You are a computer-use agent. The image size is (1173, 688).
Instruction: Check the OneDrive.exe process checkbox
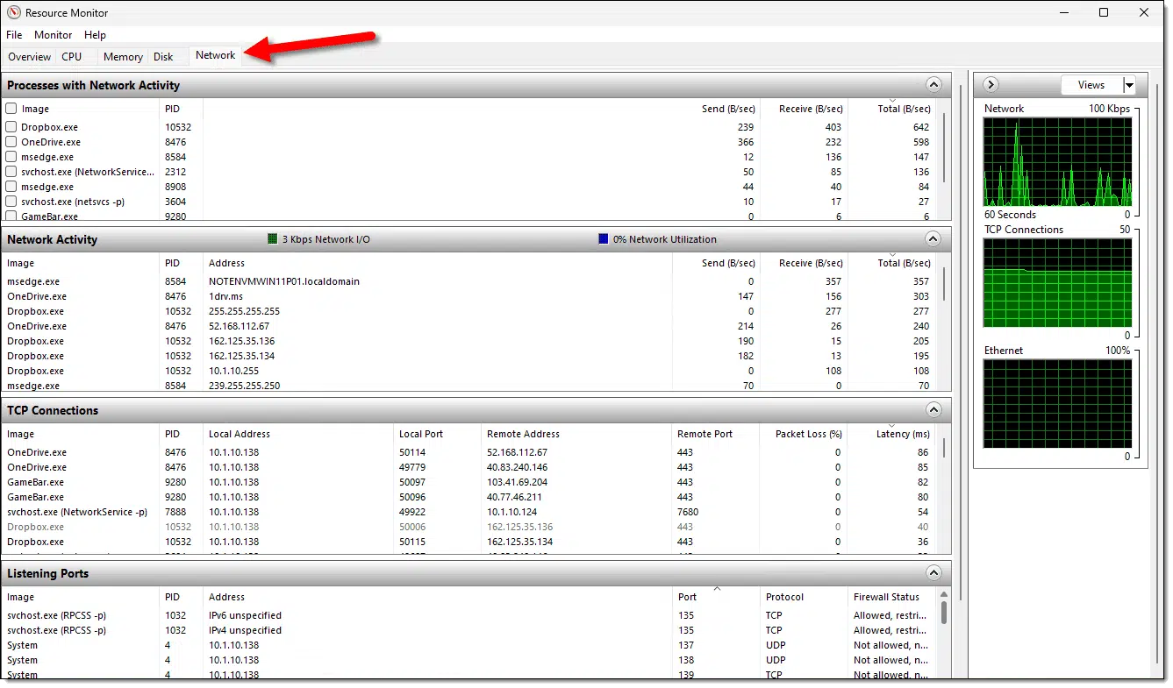click(11, 142)
